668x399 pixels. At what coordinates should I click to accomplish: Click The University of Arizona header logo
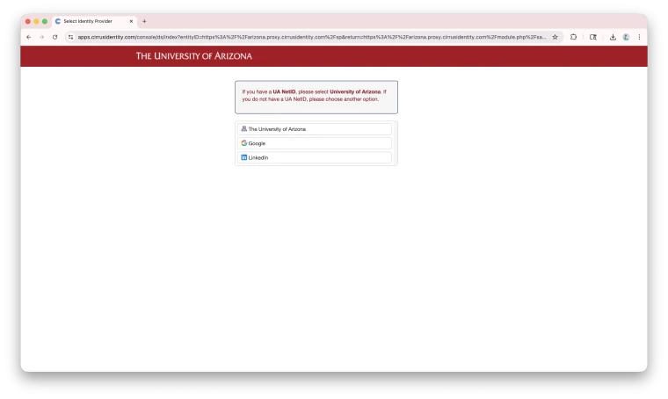[194, 55]
